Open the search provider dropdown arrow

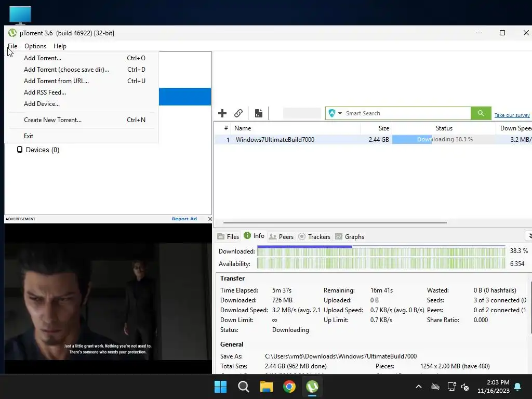point(340,113)
